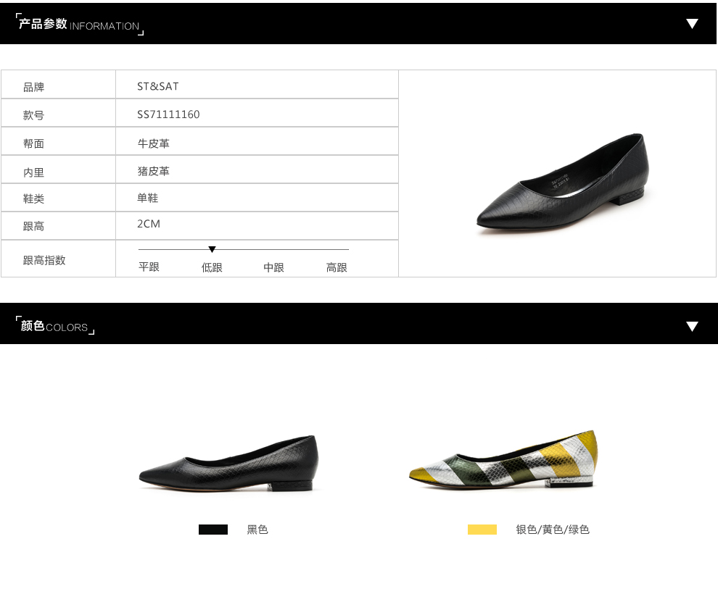
Task: Collapse the 颜色 COLORS section arrow
Action: click(x=692, y=326)
